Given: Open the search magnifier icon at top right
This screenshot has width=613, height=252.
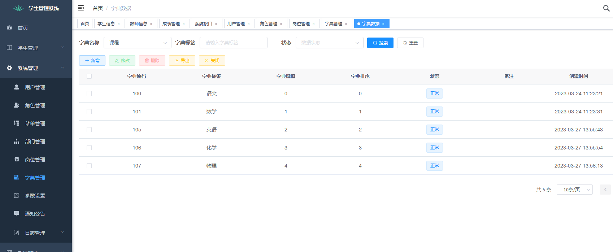Looking at the screenshot, I should 607,8.
